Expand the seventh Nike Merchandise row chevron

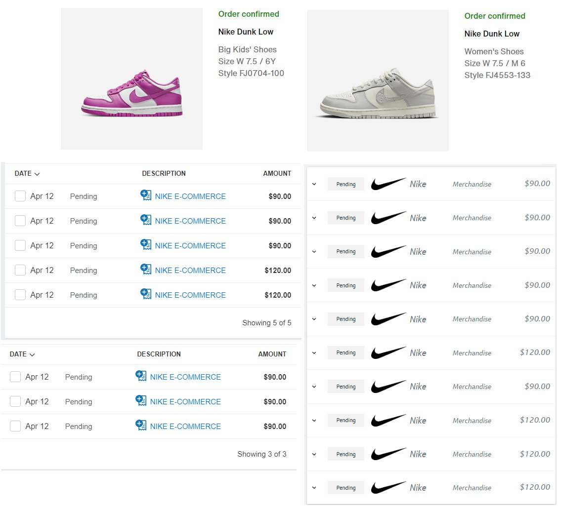point(314,387)
